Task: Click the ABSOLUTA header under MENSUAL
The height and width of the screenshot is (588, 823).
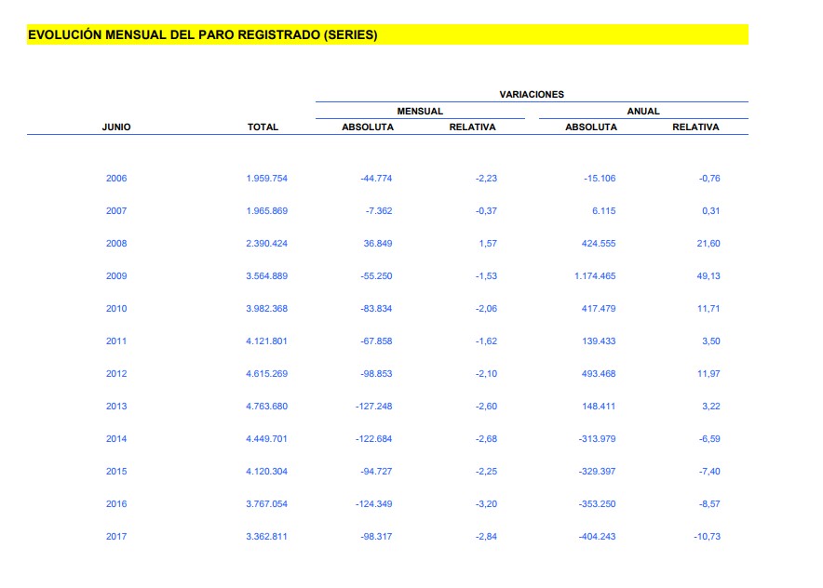Action: [368, 127]
